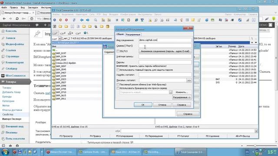Select drive d button in the drive bar
Screen dimensions: 278x156
(x=63, y=33)
